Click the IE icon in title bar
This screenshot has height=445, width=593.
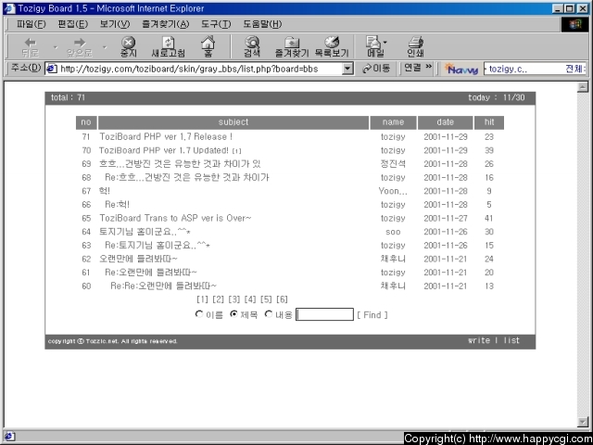point(10,8)
